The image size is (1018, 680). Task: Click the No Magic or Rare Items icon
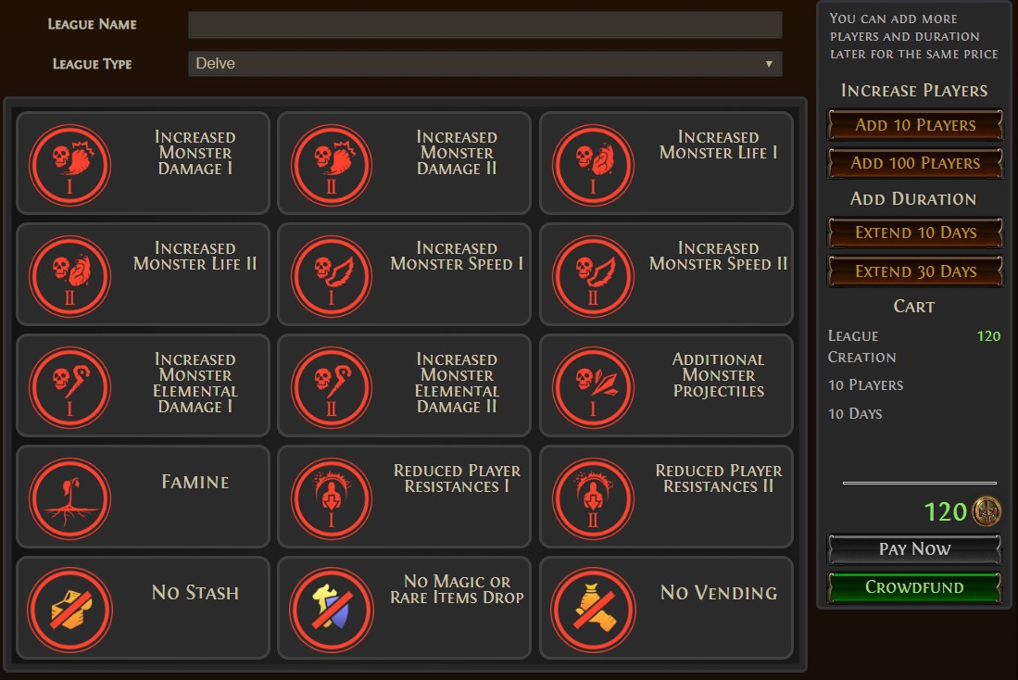pyautogui.click(x=331, y=610)
